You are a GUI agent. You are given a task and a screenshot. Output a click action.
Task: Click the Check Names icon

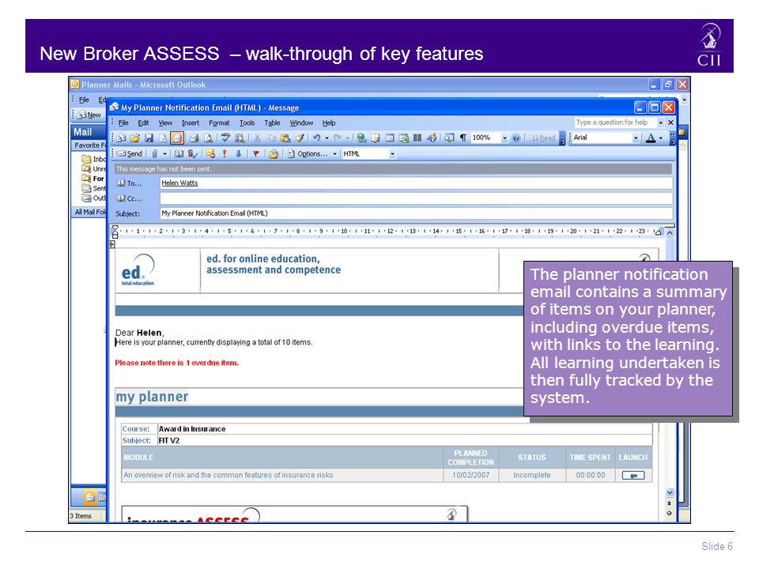[x=192, y=154]
